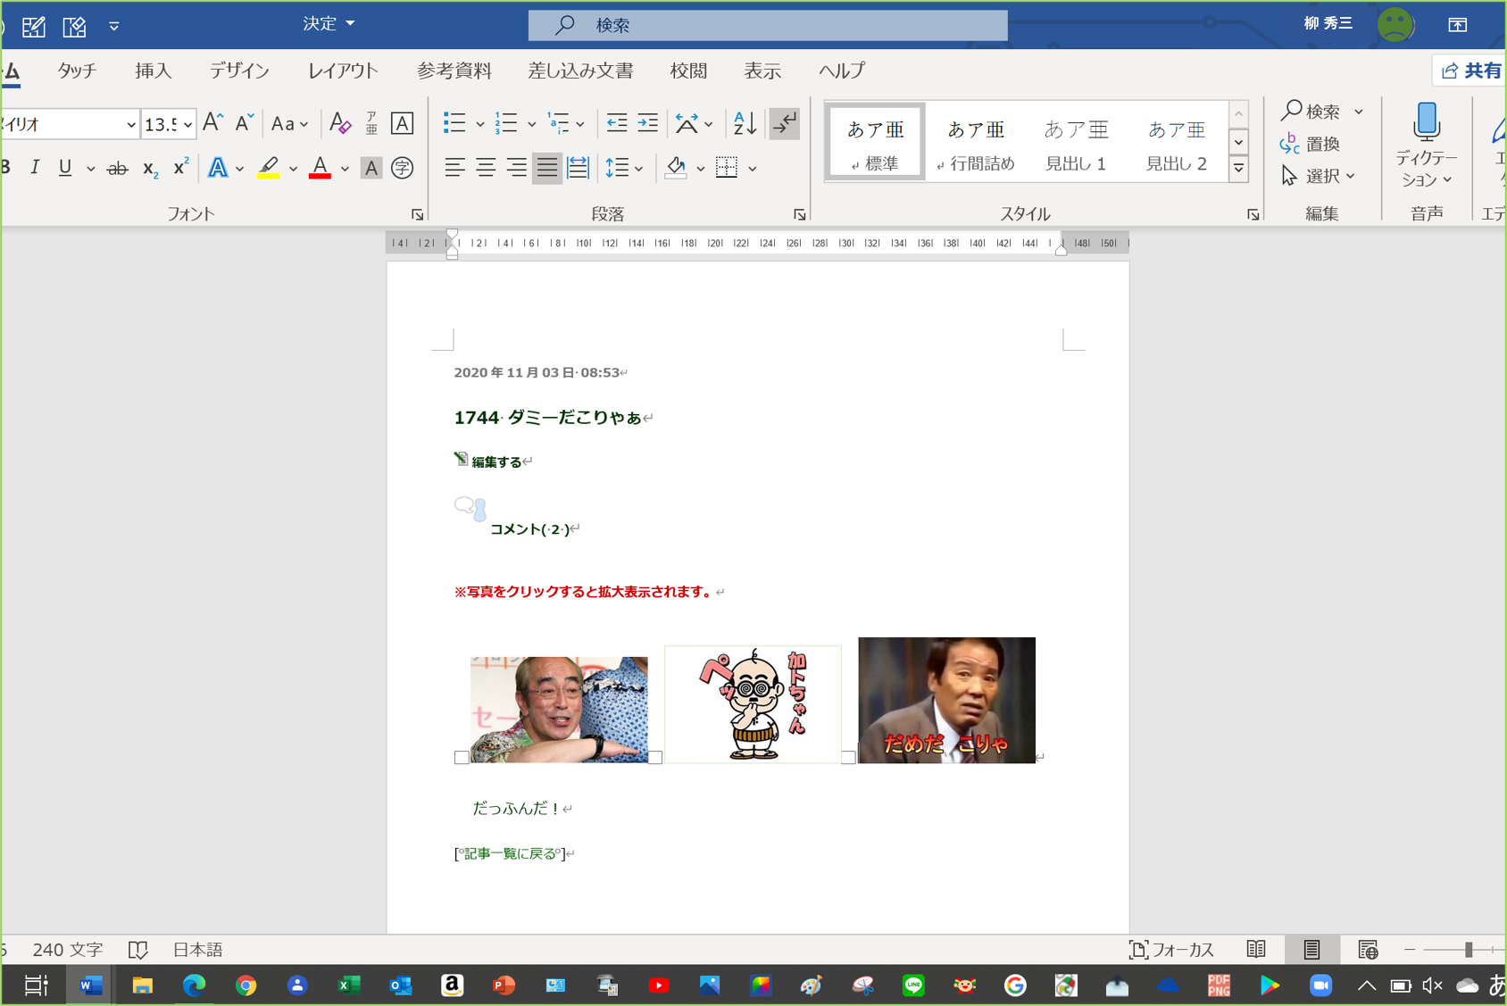Click the 検索 search box in title bar
The width and height of the screenshot is (1507, 1006).
pyautogui.click(x=768, y=25)
